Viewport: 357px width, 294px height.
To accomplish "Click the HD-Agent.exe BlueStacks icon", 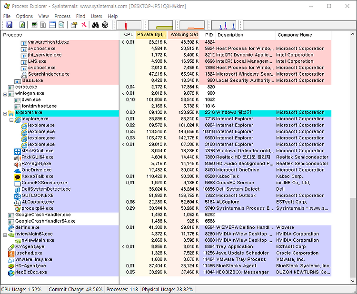I will click(11, 266).
